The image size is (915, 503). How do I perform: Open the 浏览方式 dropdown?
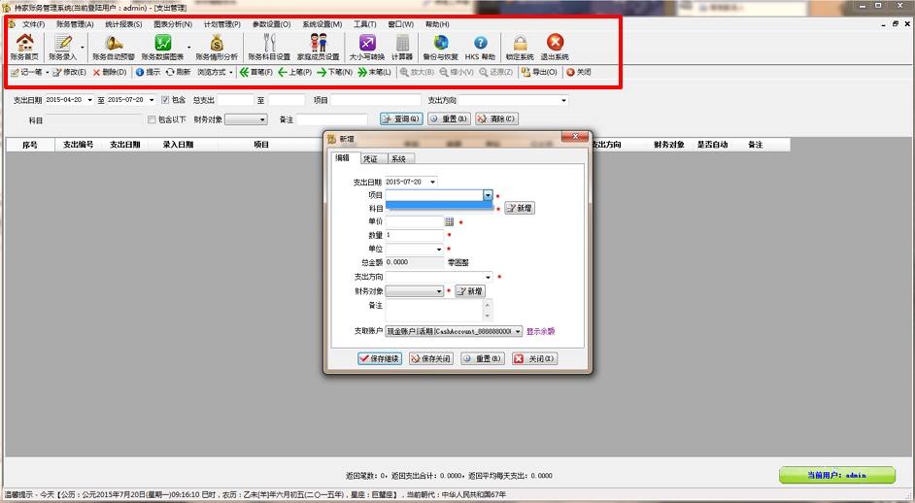[x=215, y=73]
